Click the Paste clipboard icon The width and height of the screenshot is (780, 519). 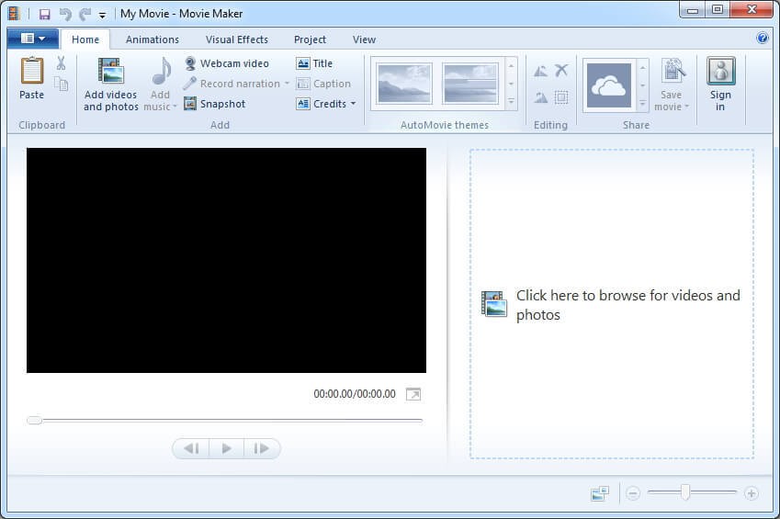tap(32, 72)
